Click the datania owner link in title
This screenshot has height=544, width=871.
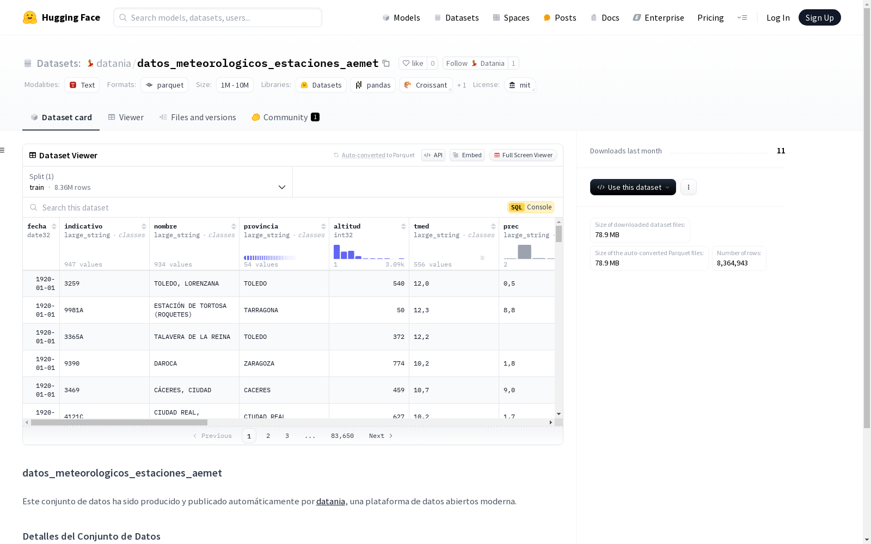point(113,63)
